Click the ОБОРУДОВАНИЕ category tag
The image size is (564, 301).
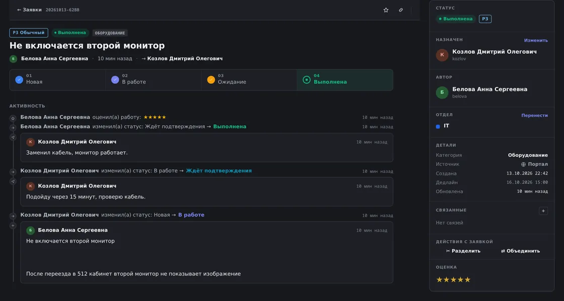[x=110, y=33]
